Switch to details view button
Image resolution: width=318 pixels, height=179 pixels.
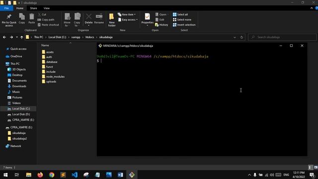[310, 167]
